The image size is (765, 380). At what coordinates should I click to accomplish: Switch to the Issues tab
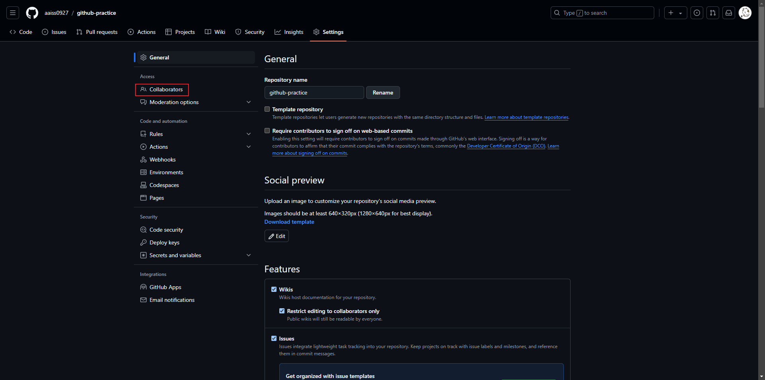54,32
